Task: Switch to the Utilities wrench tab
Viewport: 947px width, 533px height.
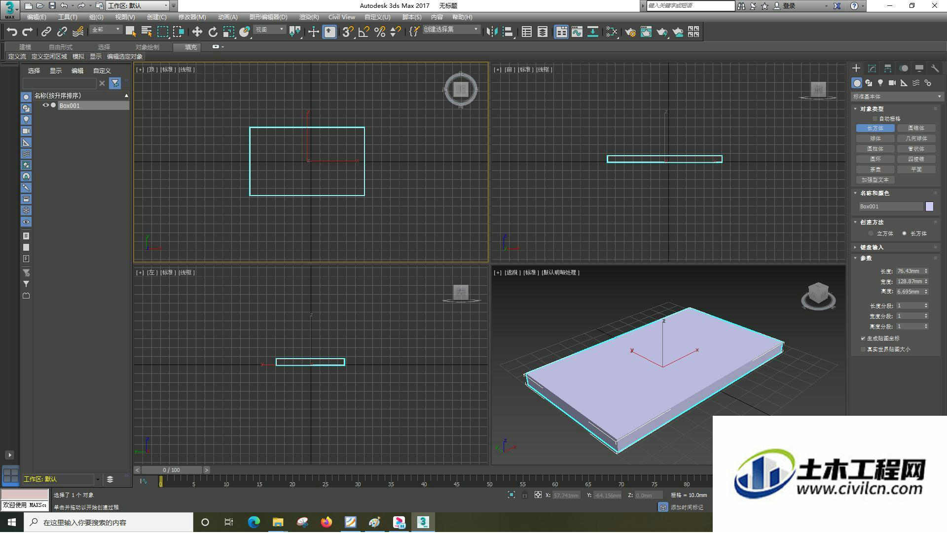Action: click(935, 68)
